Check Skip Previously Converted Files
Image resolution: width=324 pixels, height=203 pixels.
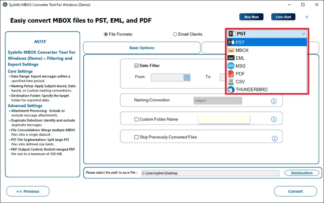(x=136, y=137)
